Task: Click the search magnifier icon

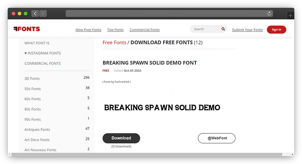Action: [x=223, y=29]
